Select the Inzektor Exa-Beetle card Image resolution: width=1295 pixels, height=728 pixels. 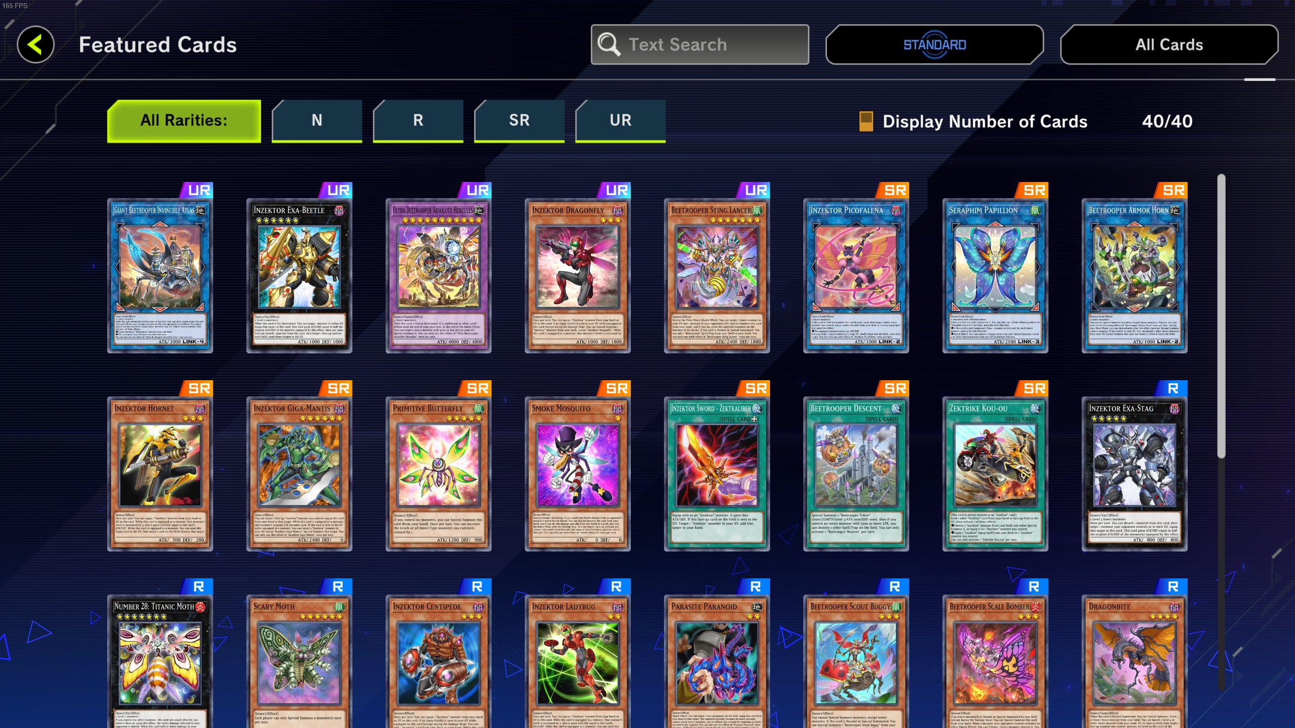tap(299, 276)
